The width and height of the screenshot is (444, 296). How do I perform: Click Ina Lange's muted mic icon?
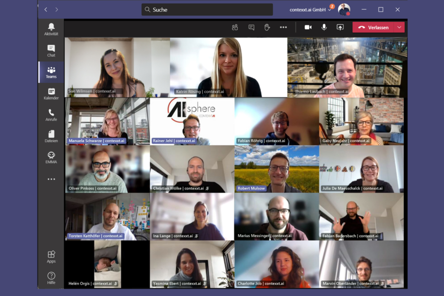coord(197,236)
